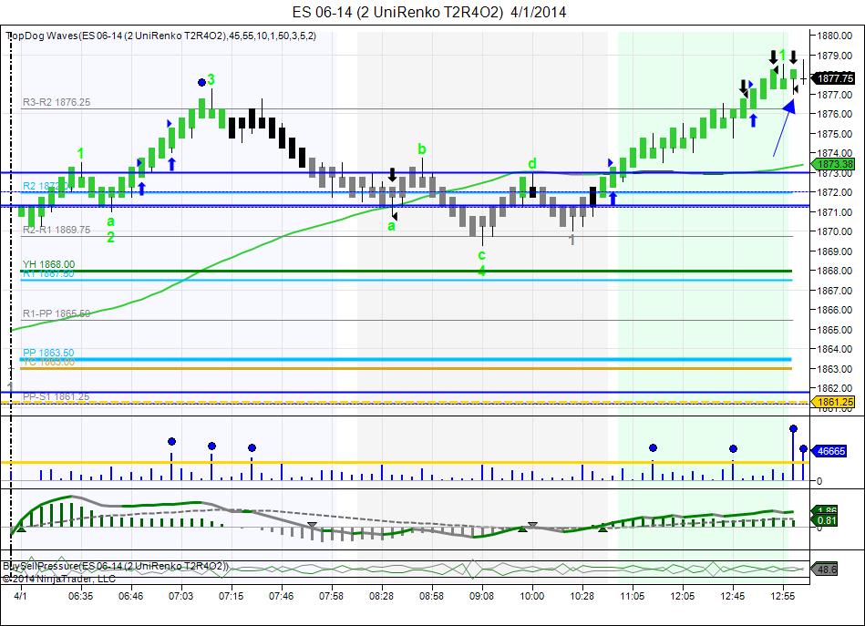This screenshot has width=865, height=626.
Task: Click the 4/1 date axis label
Action: pyautogui.click(x=20, y=596)
